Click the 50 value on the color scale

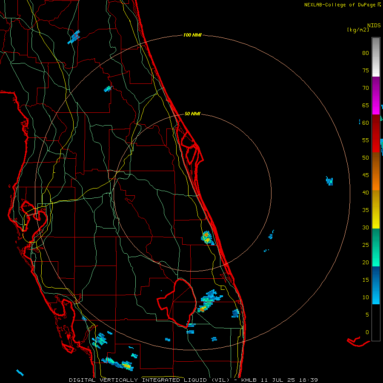(x=366, y=158)
